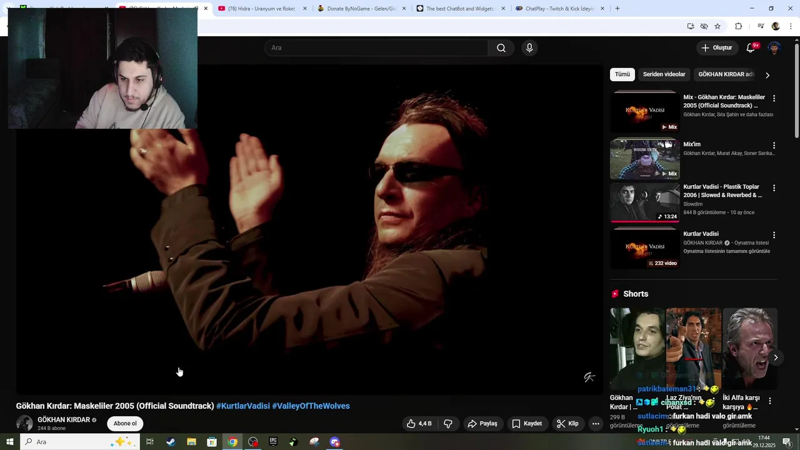The width and height of the screenshot is (800, 450).
Task: Open a new Chrome tab with plus
Action: [617, 9]
